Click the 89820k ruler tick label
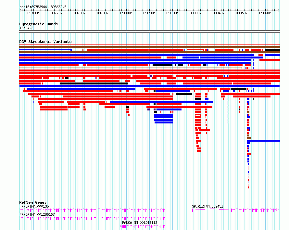 click(x=172, y=13)
